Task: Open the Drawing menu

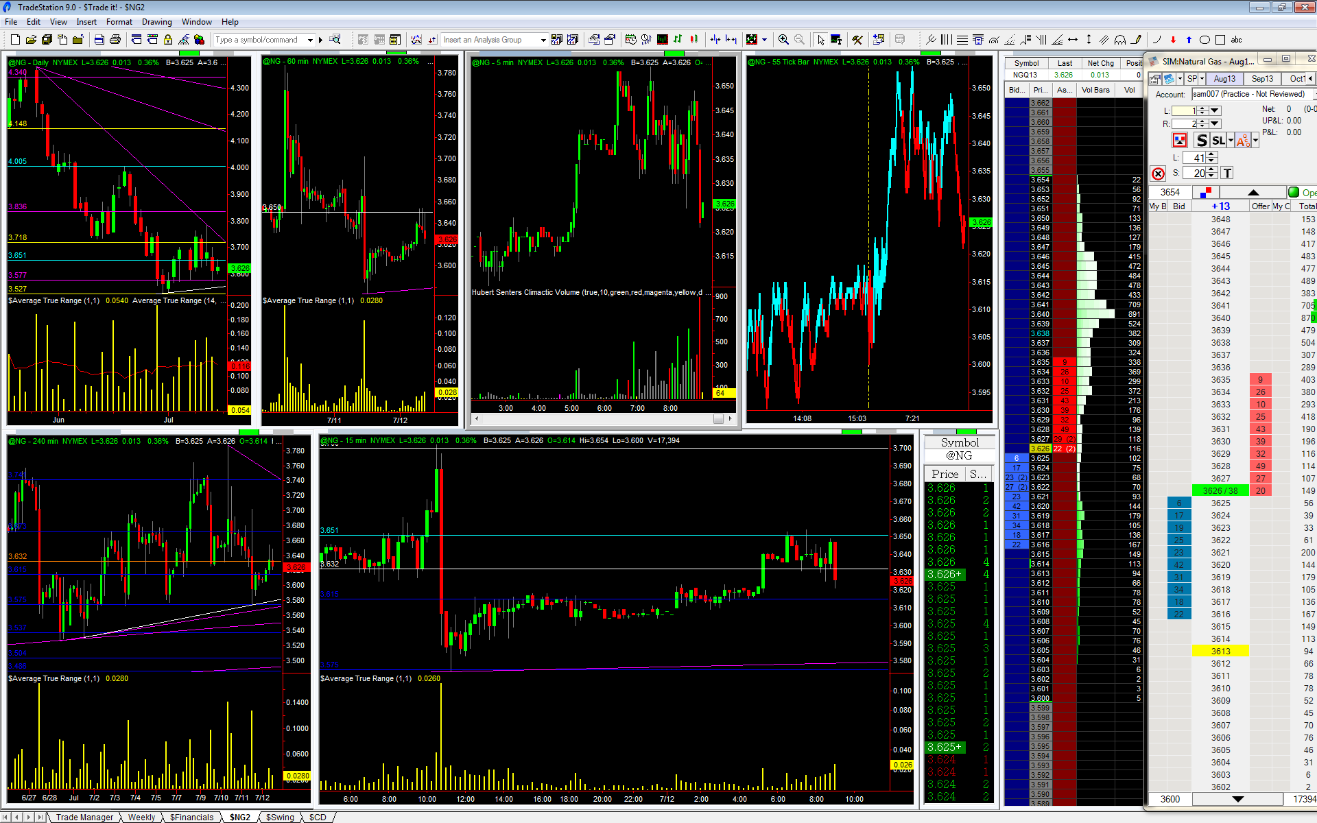Action: pyautogui.click(x=157, y=22)
